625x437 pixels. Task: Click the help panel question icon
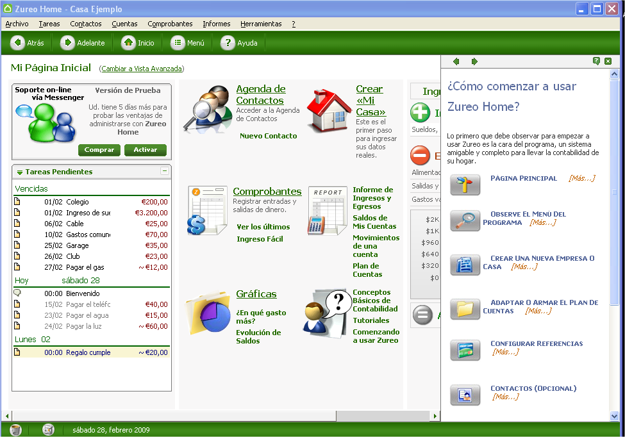(x=596, y=61)
